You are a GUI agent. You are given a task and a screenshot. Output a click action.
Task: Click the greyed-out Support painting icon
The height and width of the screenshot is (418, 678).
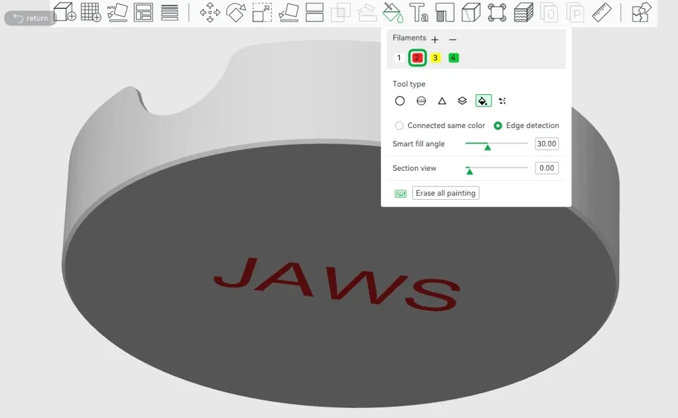click(367, 12)
